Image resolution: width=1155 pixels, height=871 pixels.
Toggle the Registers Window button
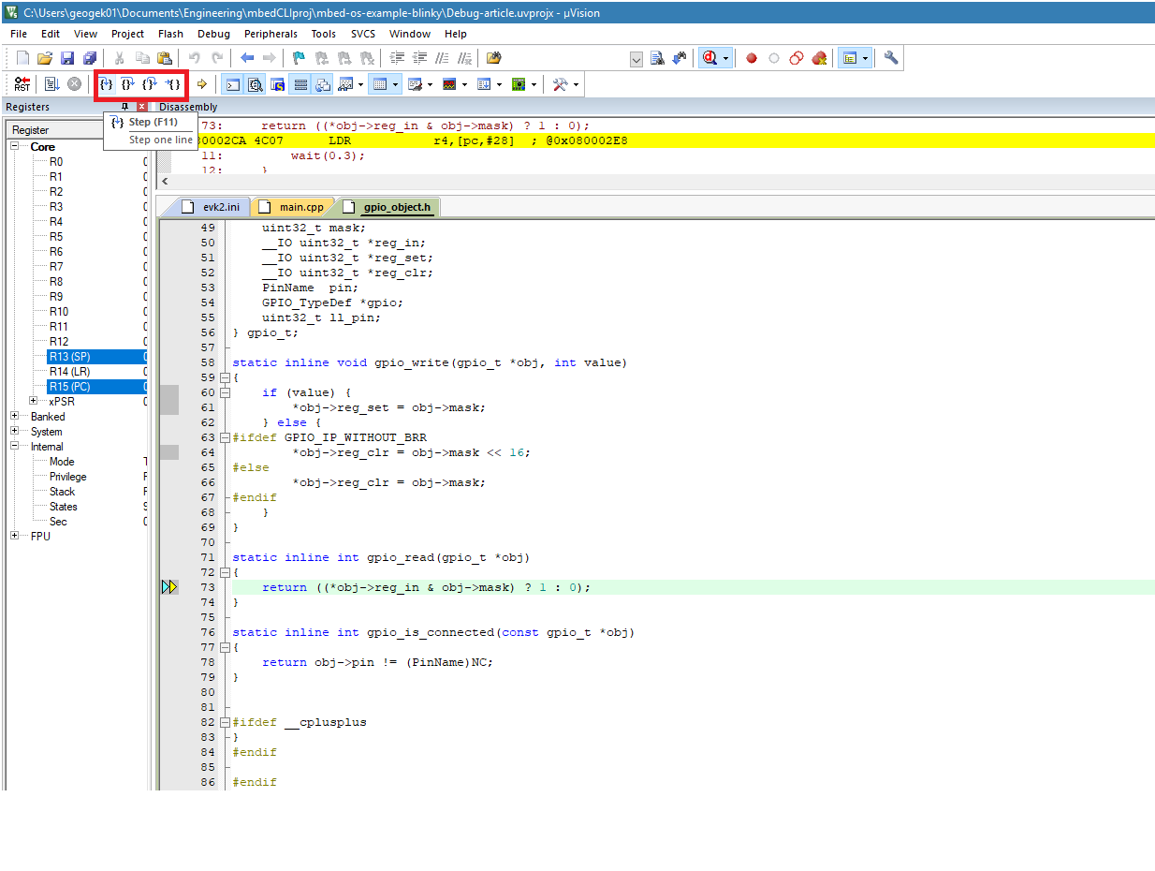pos(300,84)
